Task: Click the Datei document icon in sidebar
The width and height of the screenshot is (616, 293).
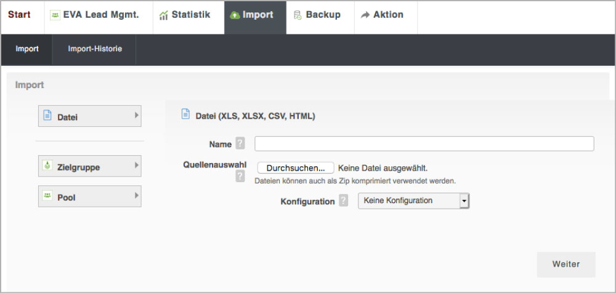Action: click(x=47, y=116)
